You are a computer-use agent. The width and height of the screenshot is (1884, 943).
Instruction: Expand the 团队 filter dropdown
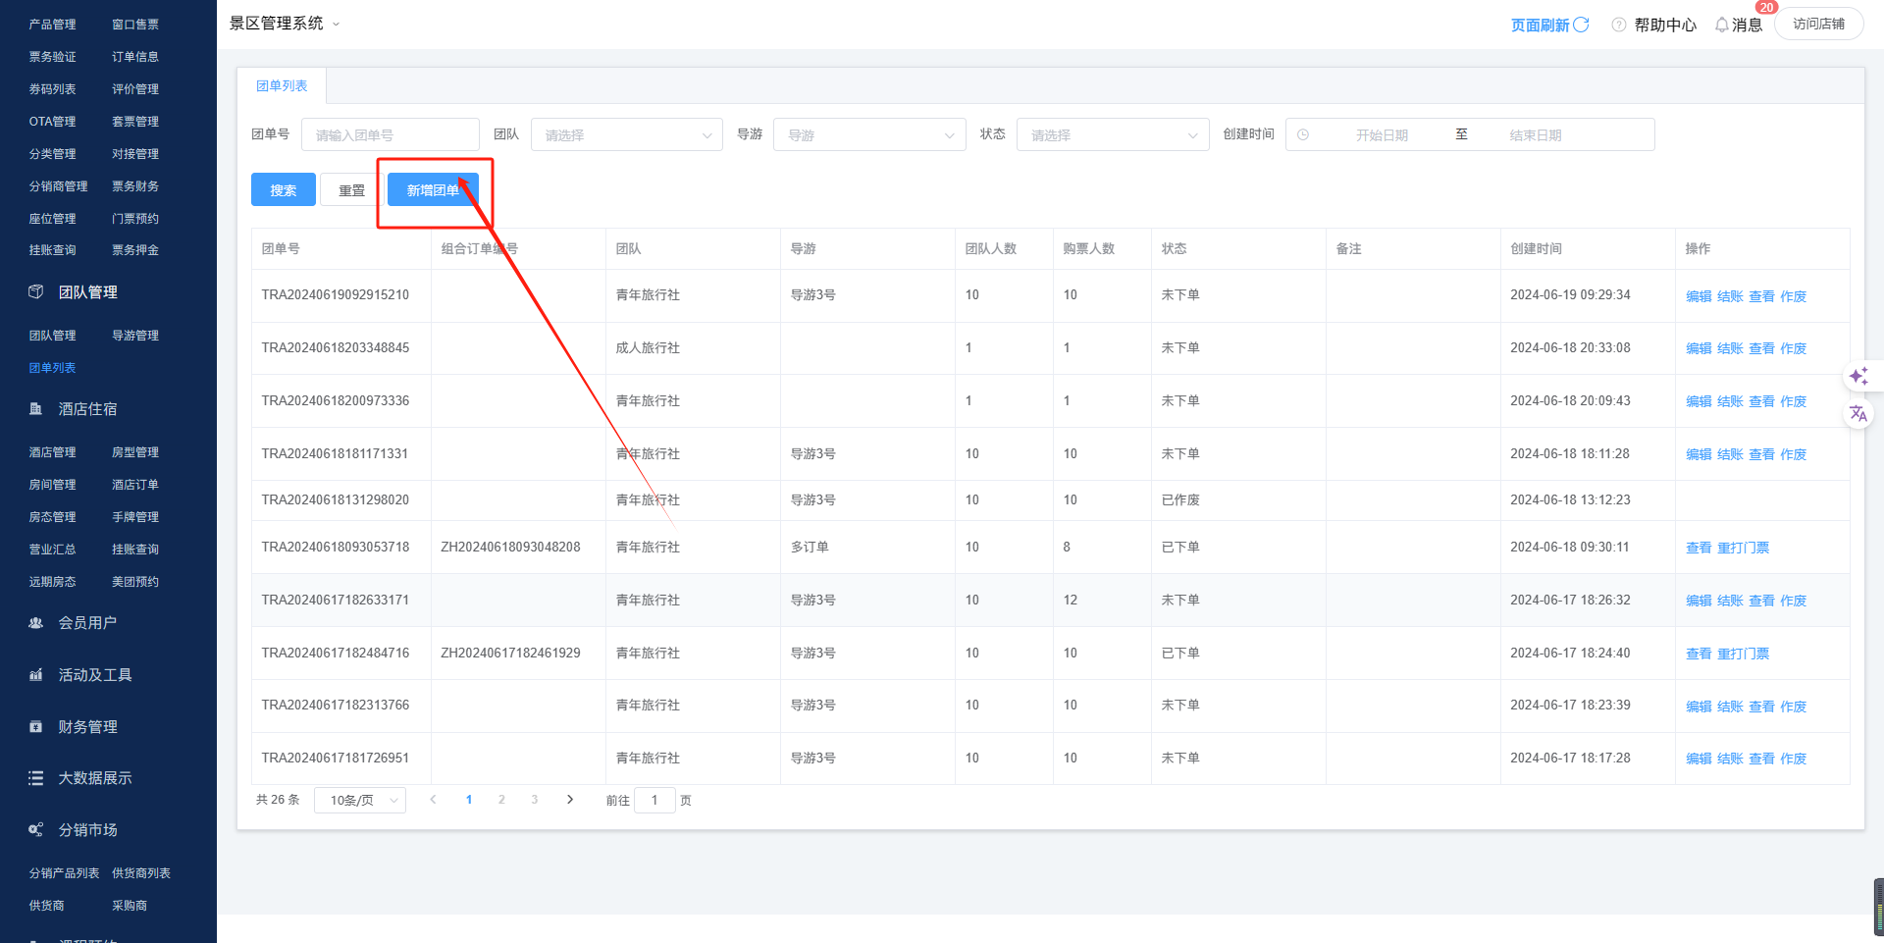626,135
